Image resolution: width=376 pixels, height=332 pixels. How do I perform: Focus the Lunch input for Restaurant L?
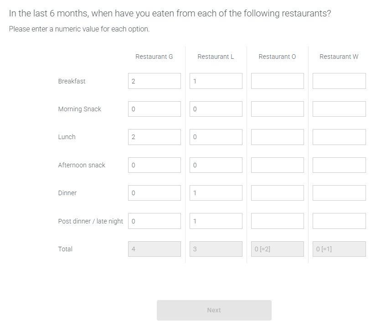point(216,137)
